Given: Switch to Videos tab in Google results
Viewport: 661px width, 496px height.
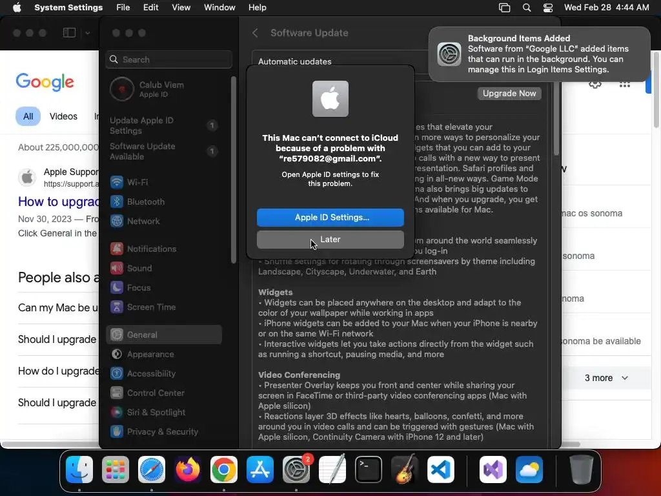Looking at the screenshot, I should click(63, 116).
